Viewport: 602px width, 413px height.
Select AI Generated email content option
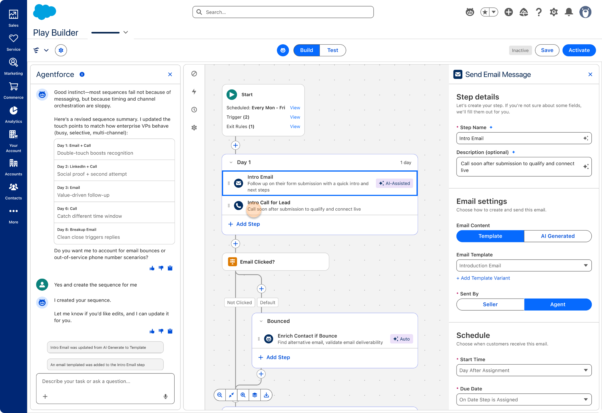(x=558, y=236)
